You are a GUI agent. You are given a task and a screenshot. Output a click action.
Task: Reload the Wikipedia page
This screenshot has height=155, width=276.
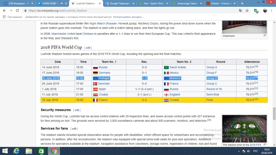[17, 10]
